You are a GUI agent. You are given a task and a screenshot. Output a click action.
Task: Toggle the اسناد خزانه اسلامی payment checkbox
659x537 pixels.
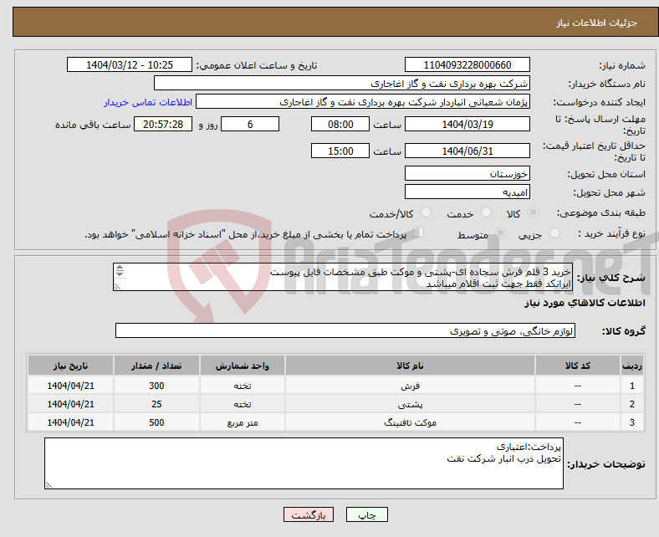(x=419, y=233)
